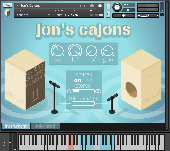Open the Purge dropdown menu
This screenshot has height=151, width=170.
click(x=96, y=11)
